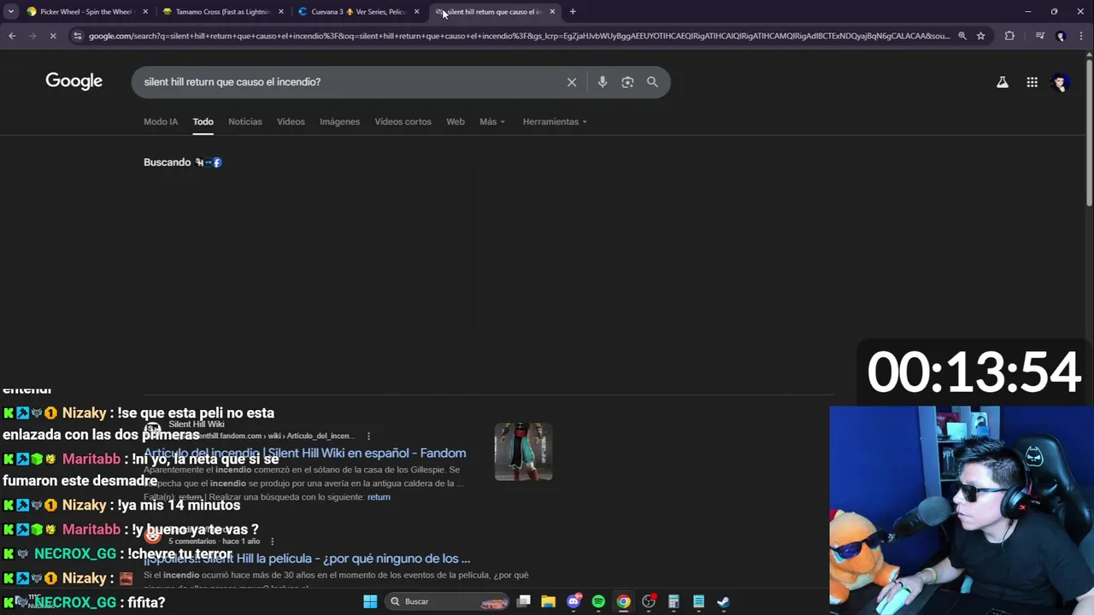
Task: Close the Cuevana 3 tab
Action: pos(416,12)
